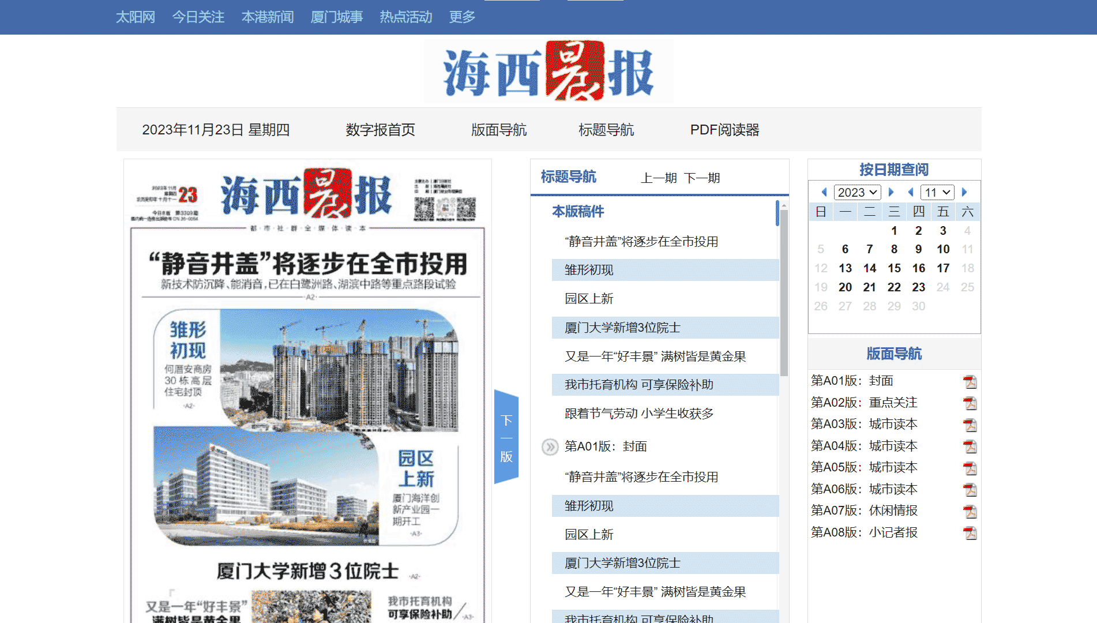
Task: Select calendar date 22
Action: (x=894, y=287)
